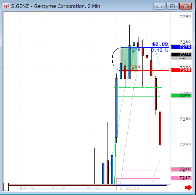Maximize the S.GENZ chart window
This screenshot has width=196, height=195.
pos(172,6)
